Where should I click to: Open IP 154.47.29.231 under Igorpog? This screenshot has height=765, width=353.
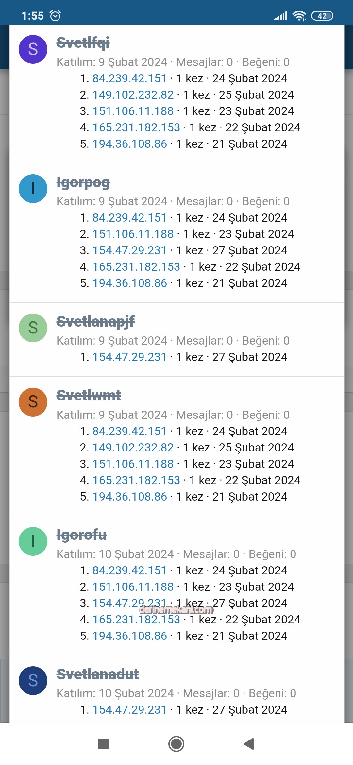130,250
